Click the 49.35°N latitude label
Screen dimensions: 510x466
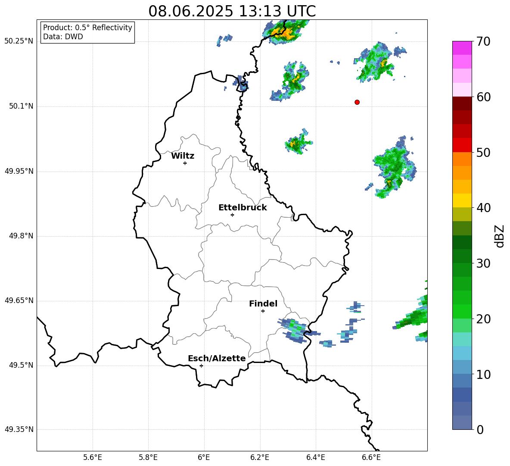click(19, 429)
